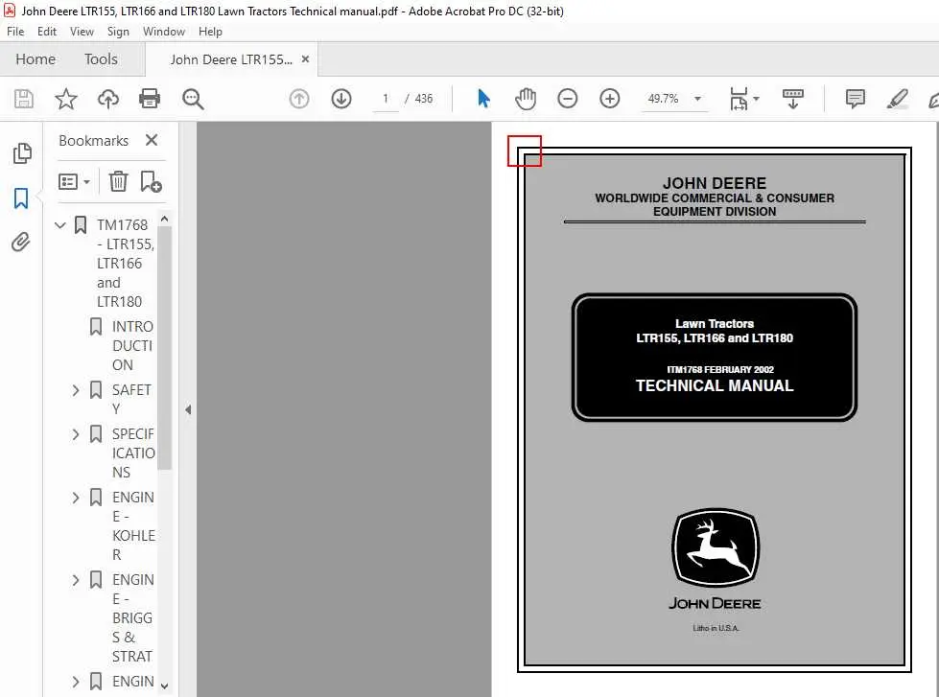Zoom in with the plus button
The height and width of the screenshot is (697, 939).
(x=610, y=98)
